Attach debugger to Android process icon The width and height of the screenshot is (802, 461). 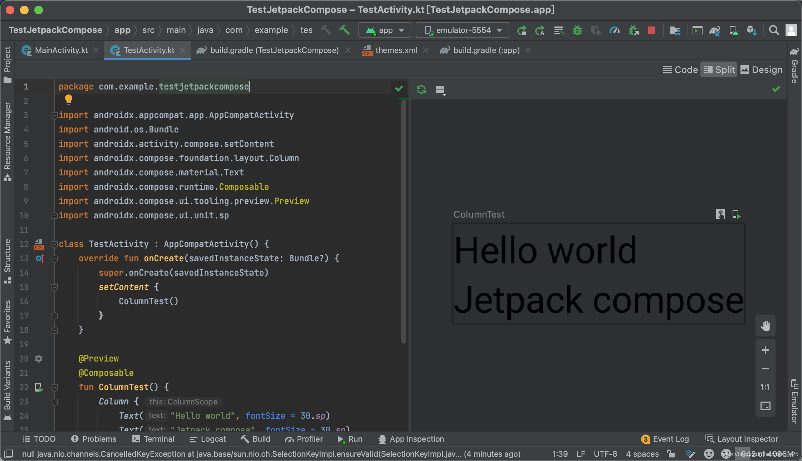pos(634,30)
